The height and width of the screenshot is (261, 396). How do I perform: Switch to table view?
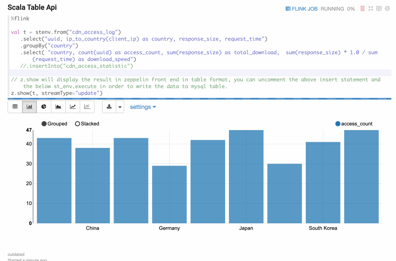coord(15,107)
